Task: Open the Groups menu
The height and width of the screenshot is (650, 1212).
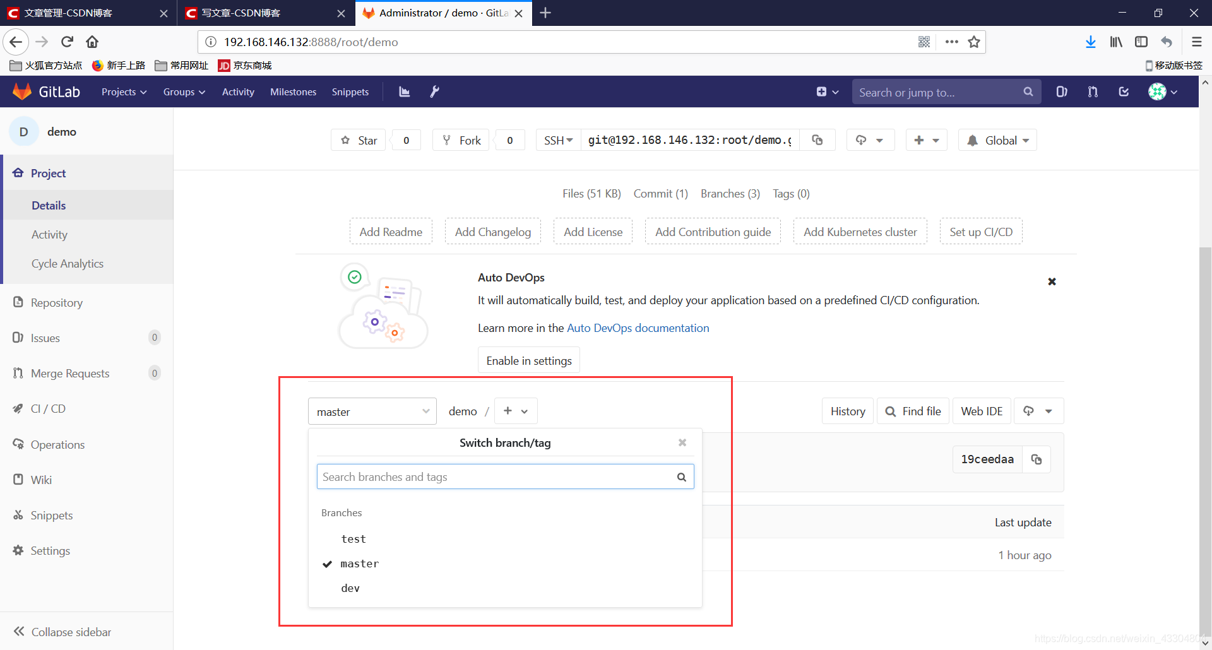Action: coord(184,92)
